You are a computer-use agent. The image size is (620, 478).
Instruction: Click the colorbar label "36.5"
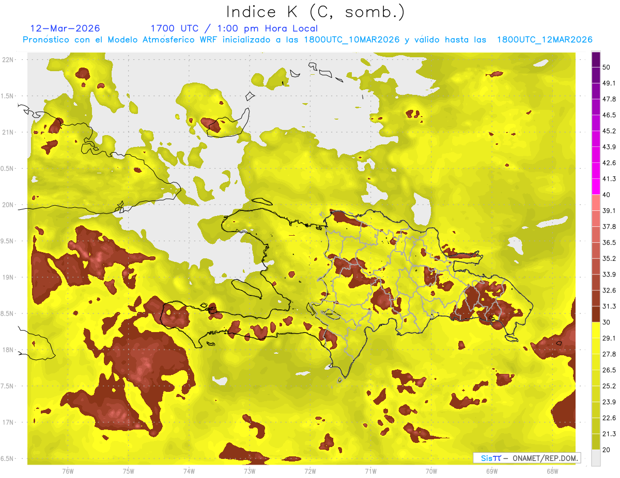[609, 242]
